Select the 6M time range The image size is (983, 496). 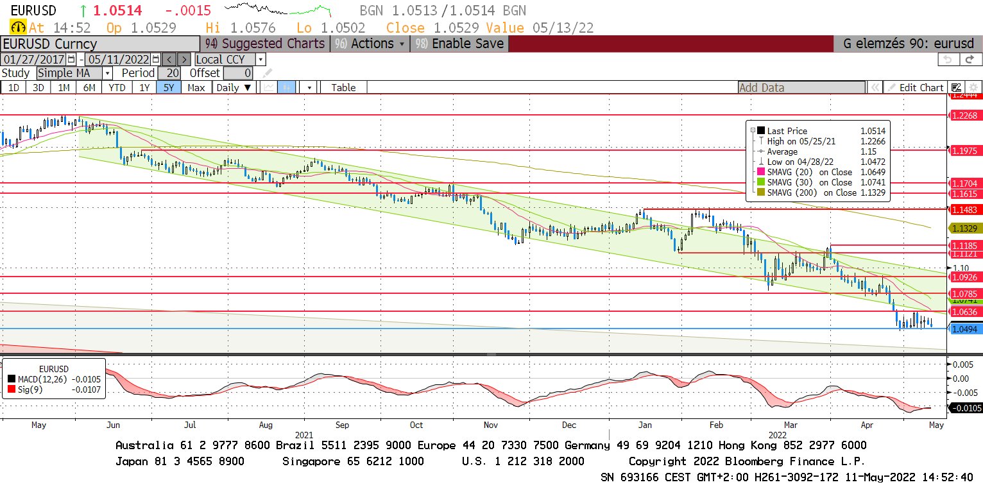point(90,87)
